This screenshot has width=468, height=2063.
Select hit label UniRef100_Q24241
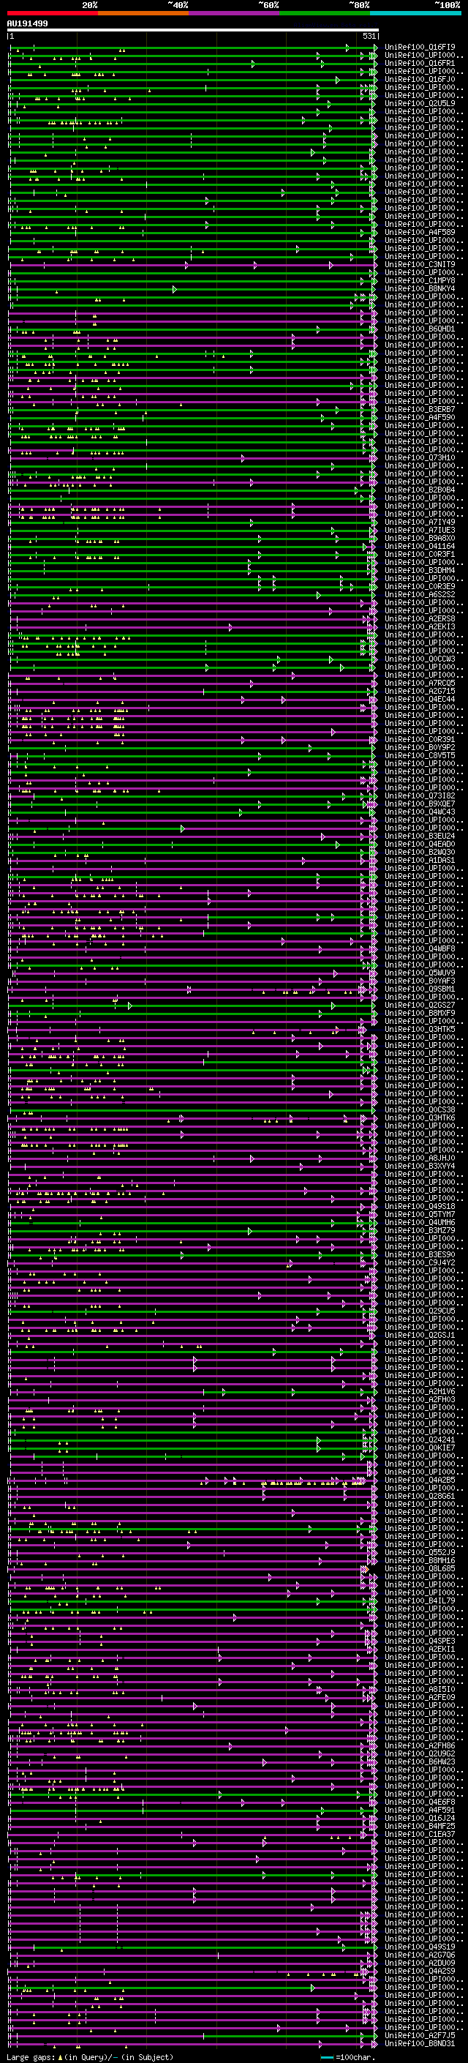coord(420,1440)
